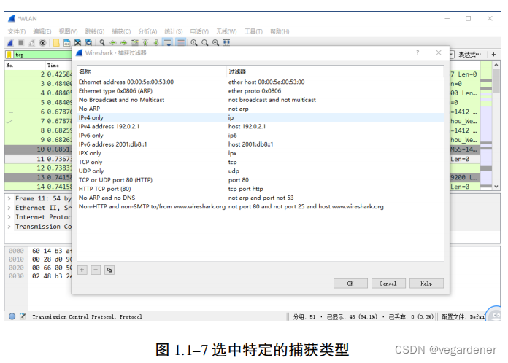Zoom in on the main window text
This screenshot has height=363, width=508.
(194, 43)
